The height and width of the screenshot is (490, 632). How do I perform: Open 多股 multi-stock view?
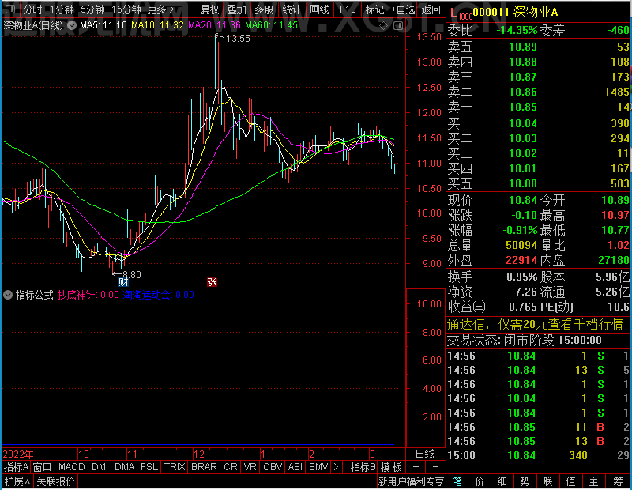coord(264,9)
